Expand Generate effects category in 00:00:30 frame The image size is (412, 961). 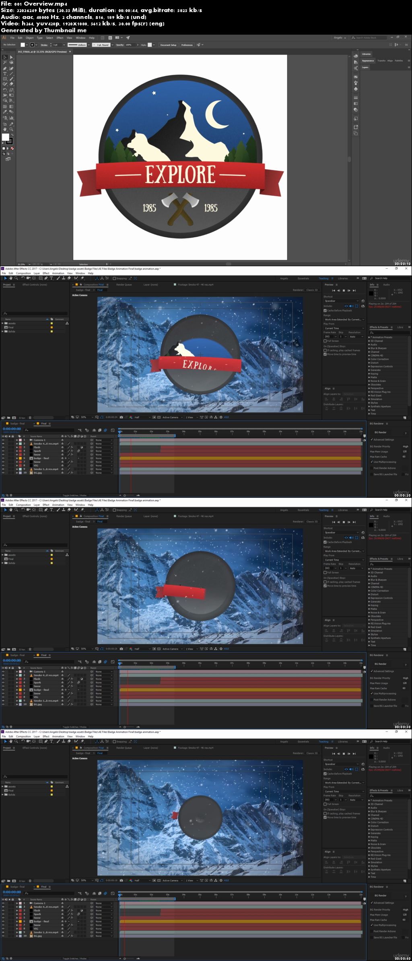(369, 602)
